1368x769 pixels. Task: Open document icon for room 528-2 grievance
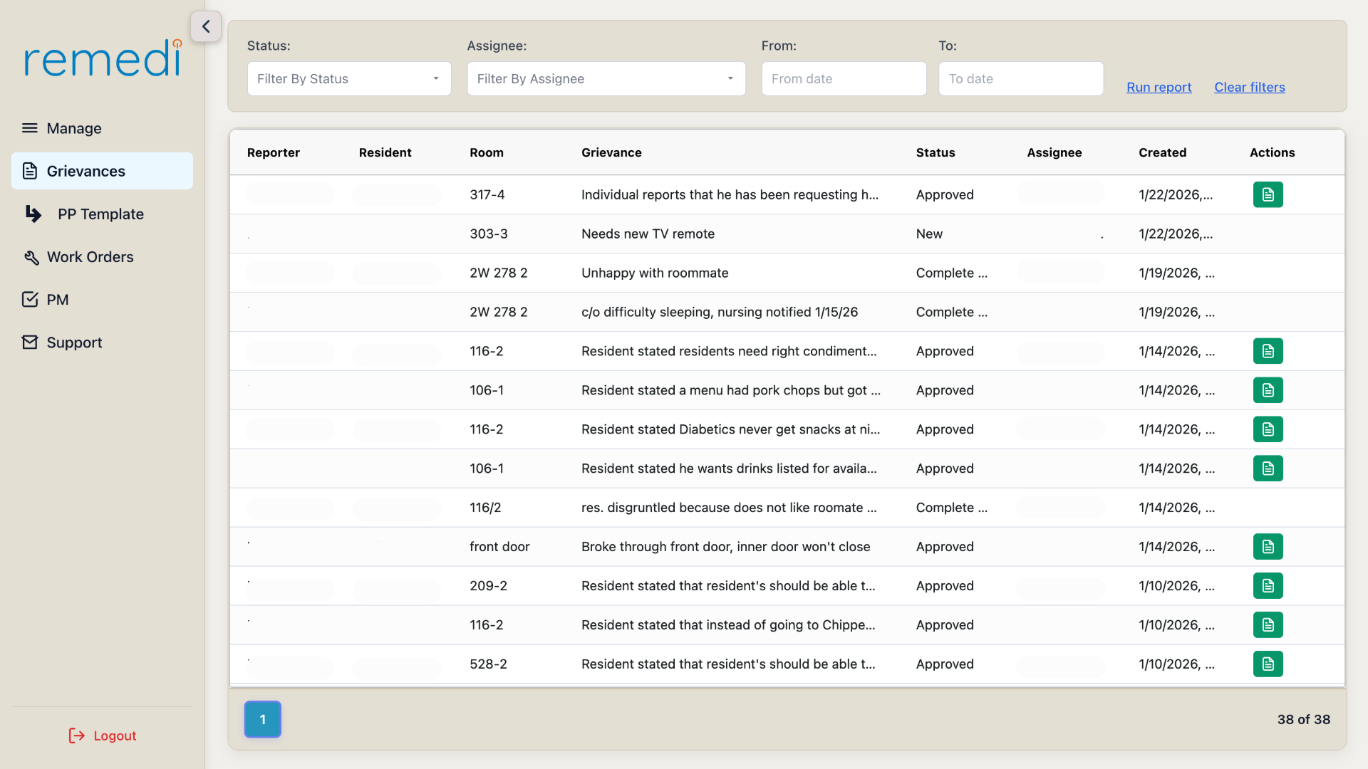pos(1268,664)
